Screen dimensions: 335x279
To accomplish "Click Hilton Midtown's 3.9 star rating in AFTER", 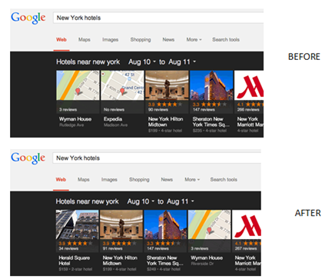I will coord(119,244).
